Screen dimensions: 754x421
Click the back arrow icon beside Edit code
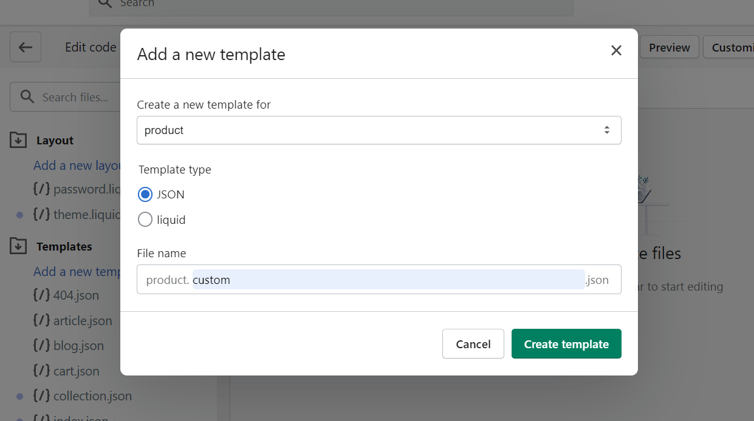(26, 47)
